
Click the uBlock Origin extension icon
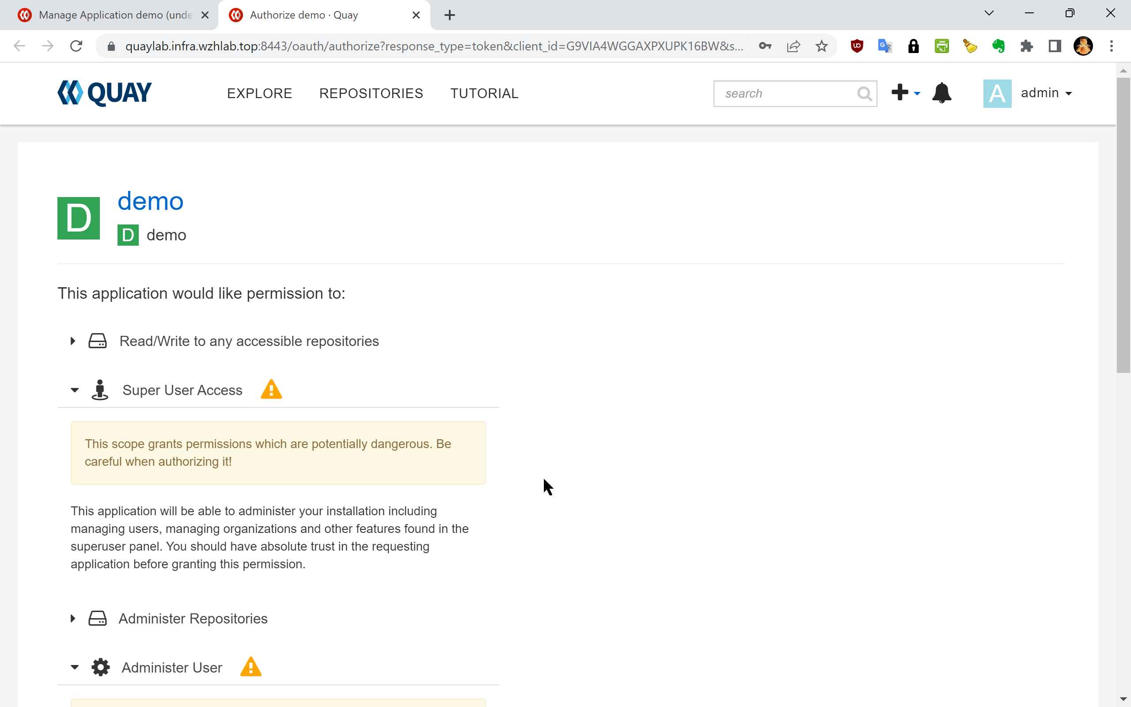tap(857, 46)
